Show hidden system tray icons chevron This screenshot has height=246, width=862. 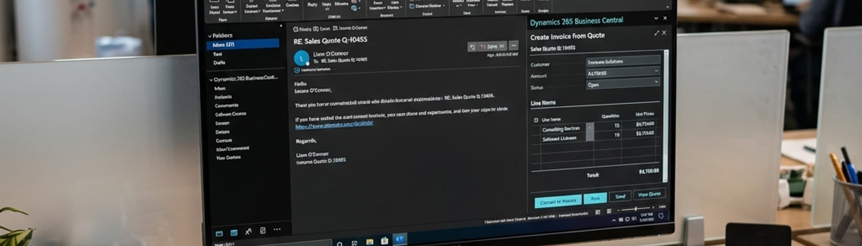click(x=614, y=220)
